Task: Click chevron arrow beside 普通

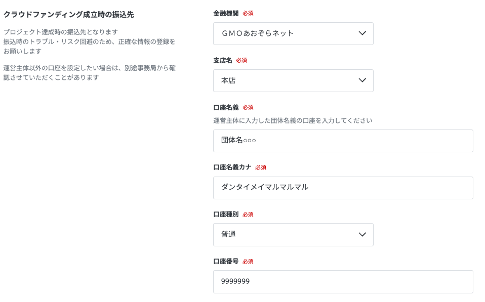Action: pos(362,235)
